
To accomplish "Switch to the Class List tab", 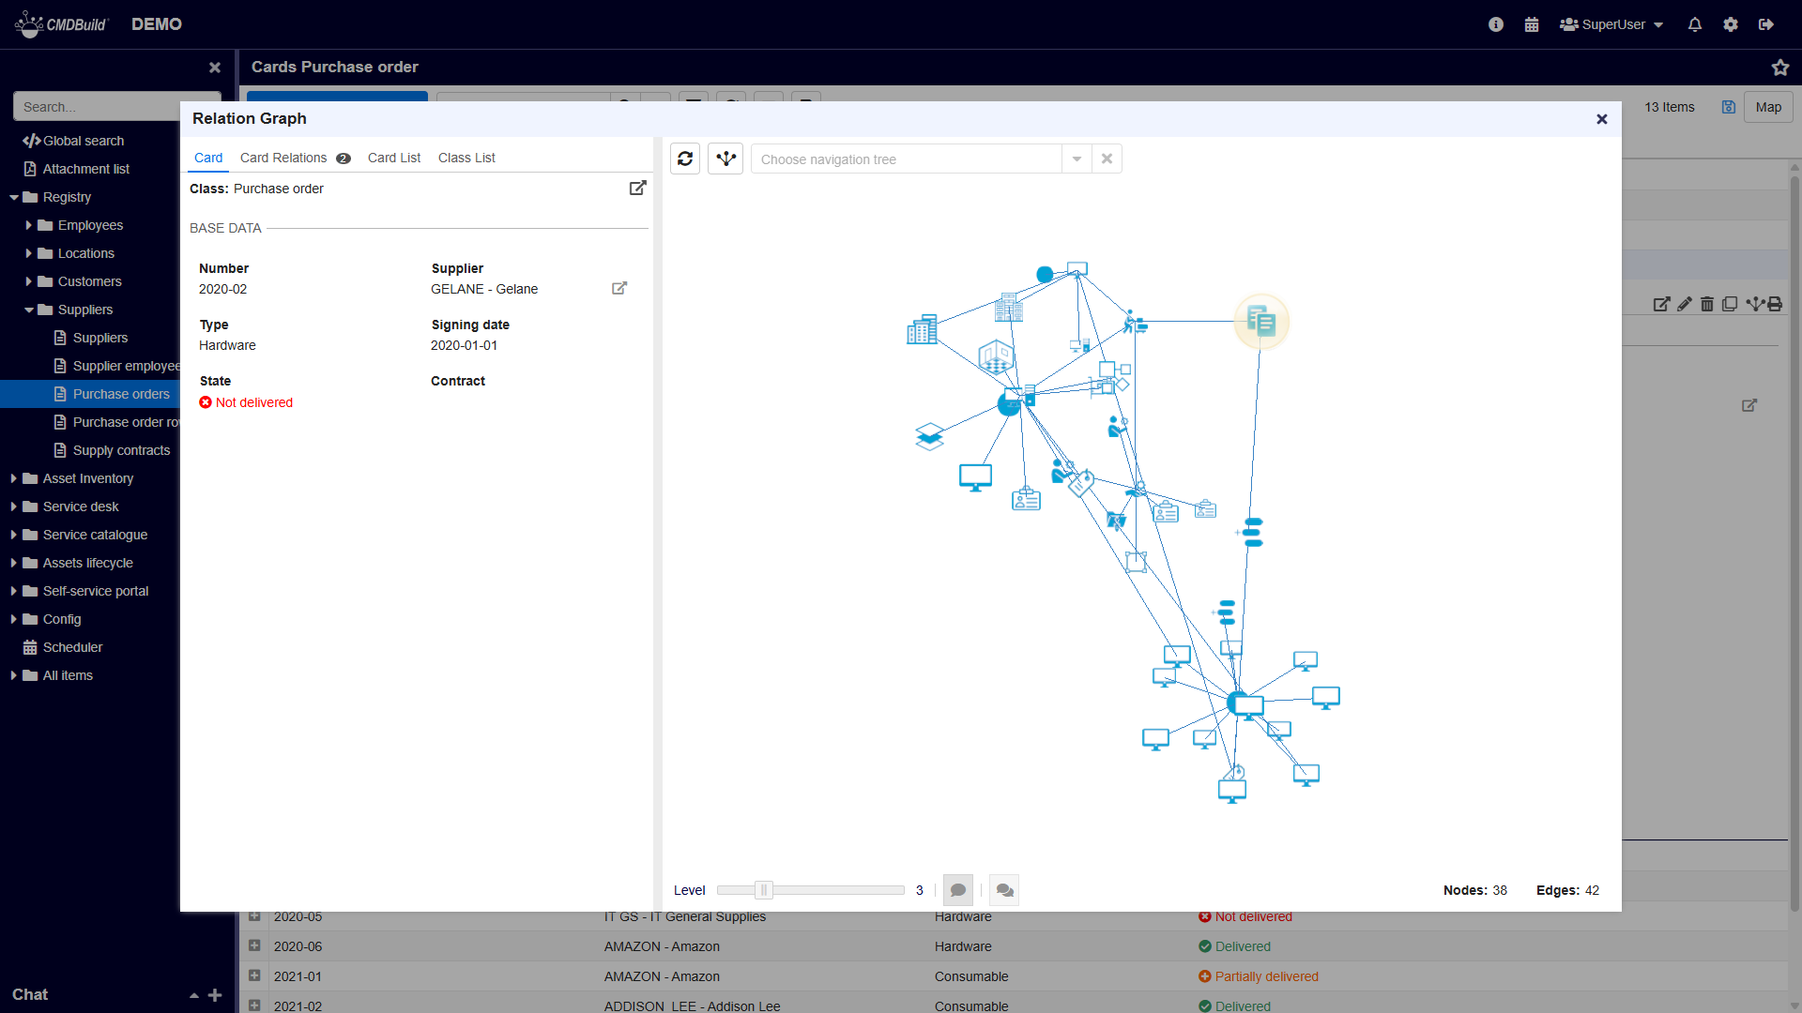I will click(466, 158).
